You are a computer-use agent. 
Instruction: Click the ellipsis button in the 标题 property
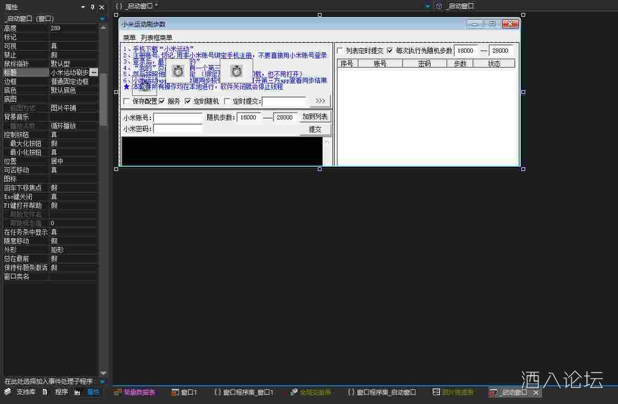pyautogui.click(x=93, y=72)
